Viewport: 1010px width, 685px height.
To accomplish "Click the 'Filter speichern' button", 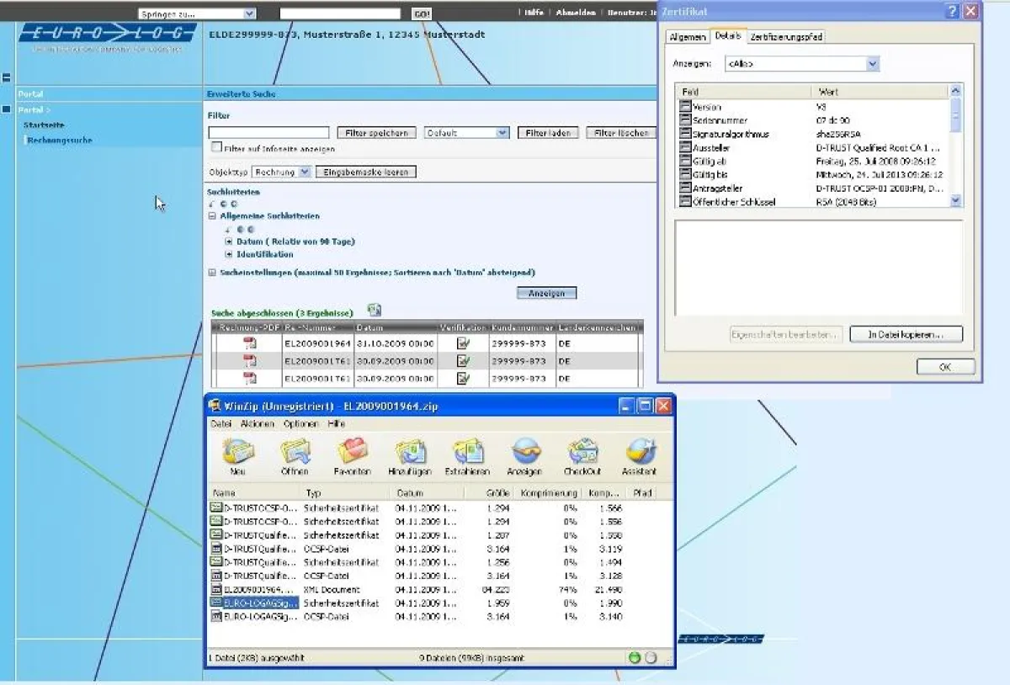I will click(x=376, y=133).
